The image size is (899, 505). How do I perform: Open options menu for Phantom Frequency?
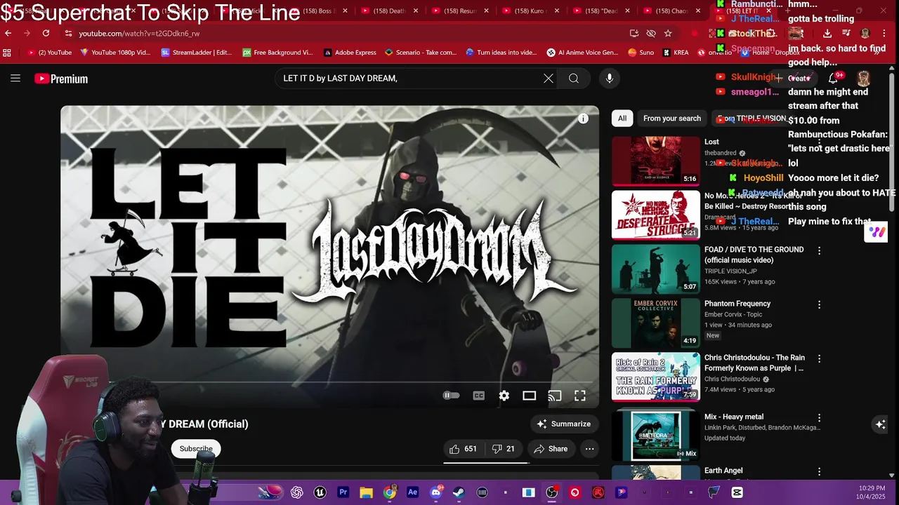coord(819,304)
